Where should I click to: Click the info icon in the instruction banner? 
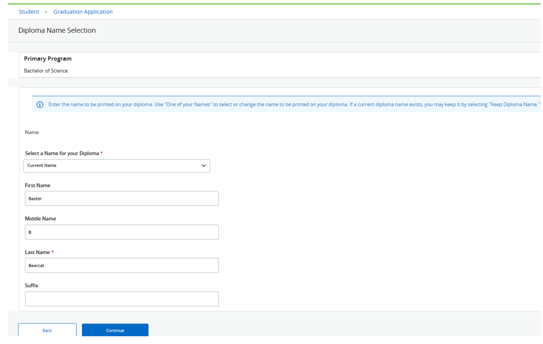point(39,105)
